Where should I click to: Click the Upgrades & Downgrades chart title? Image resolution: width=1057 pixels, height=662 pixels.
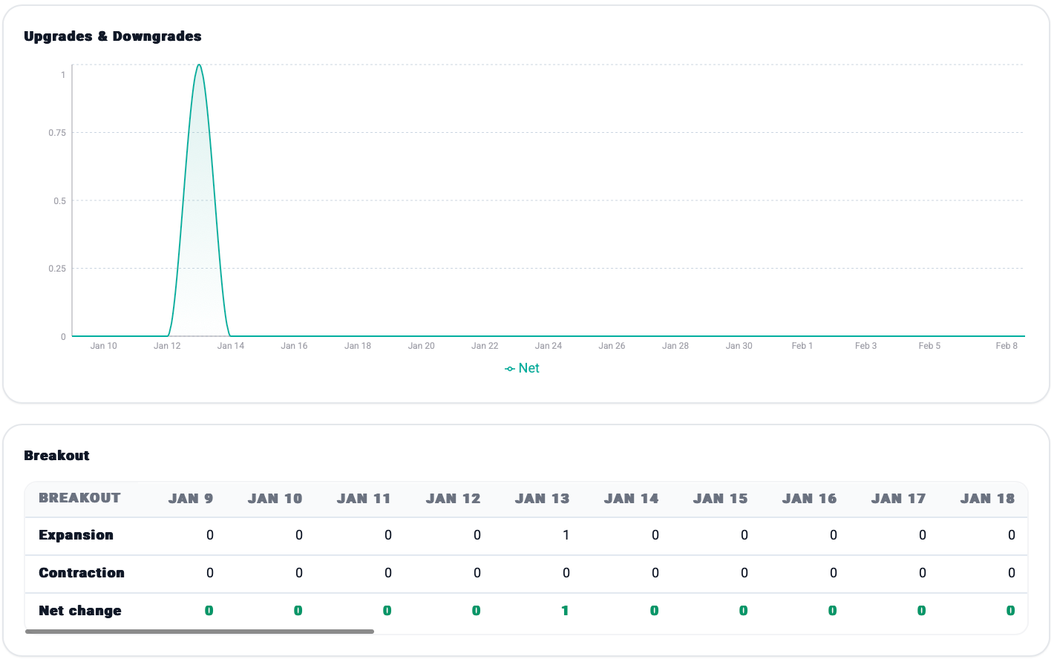point(112,36)
